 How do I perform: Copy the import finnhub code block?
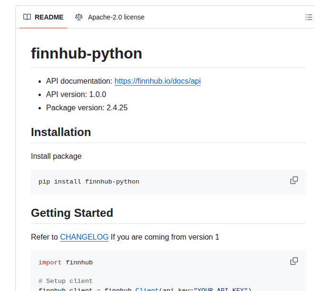tap(294, 261)
